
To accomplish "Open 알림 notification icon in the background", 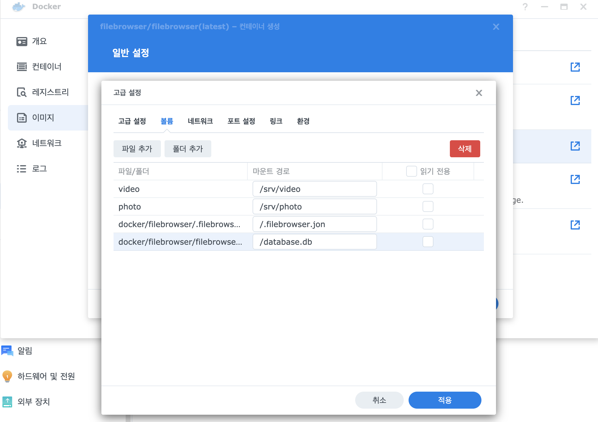I will [x=7, y=351].
